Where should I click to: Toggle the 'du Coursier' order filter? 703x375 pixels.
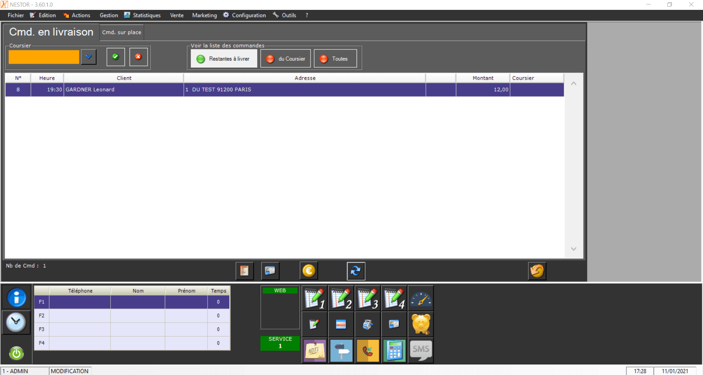286,59
